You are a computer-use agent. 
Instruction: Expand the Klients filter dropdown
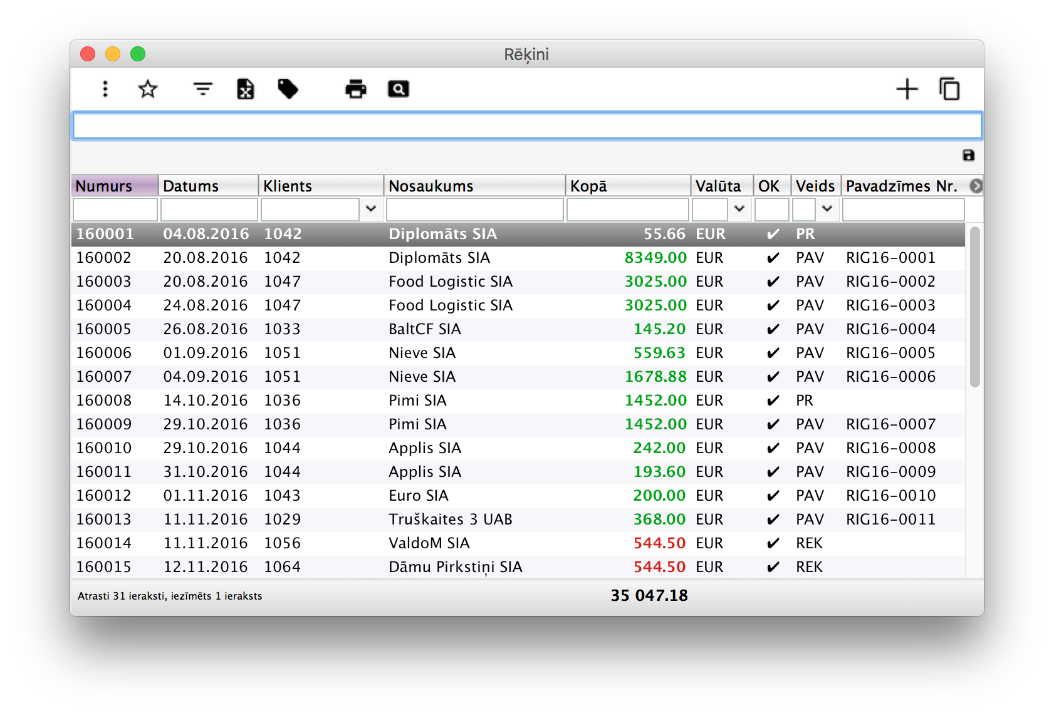tap(371, 209)
